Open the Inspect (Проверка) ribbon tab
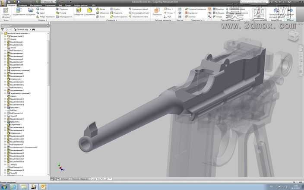 coord(23,5)
